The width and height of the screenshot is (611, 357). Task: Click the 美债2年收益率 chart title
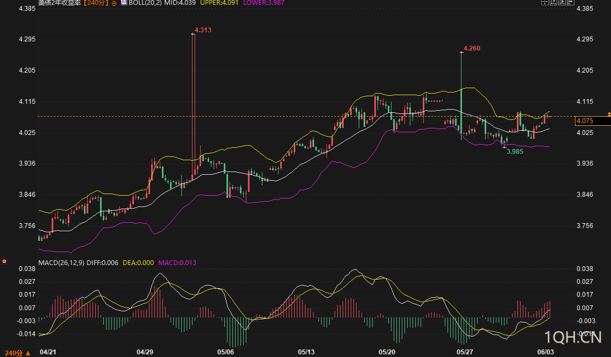coord(59,3)
